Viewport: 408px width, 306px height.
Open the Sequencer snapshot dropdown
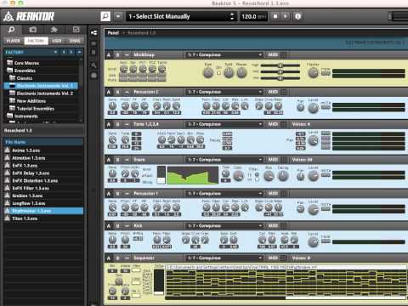click(224, 258)
